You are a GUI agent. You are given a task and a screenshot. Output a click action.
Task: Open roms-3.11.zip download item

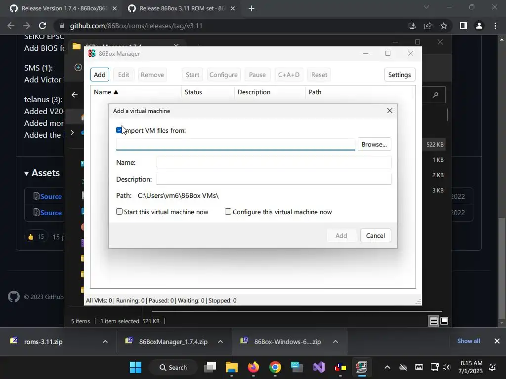[x=43, y=341]
